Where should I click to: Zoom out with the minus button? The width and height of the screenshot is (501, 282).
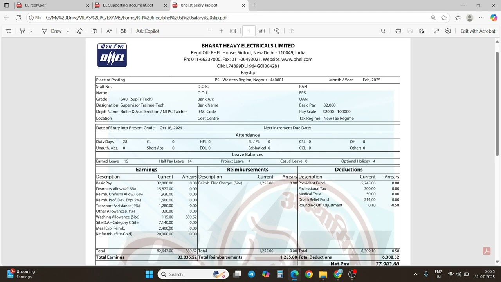(209, 31)
